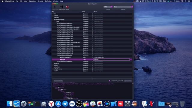
Task: Expand the ACPI dictionary
Action: 55,16
